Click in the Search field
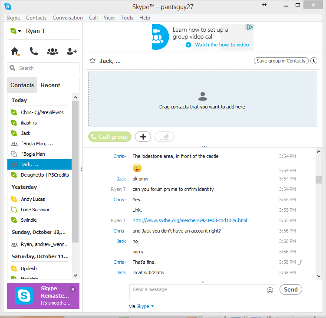Viewport: 326px width, 318px height. click(x=43, y=68)
